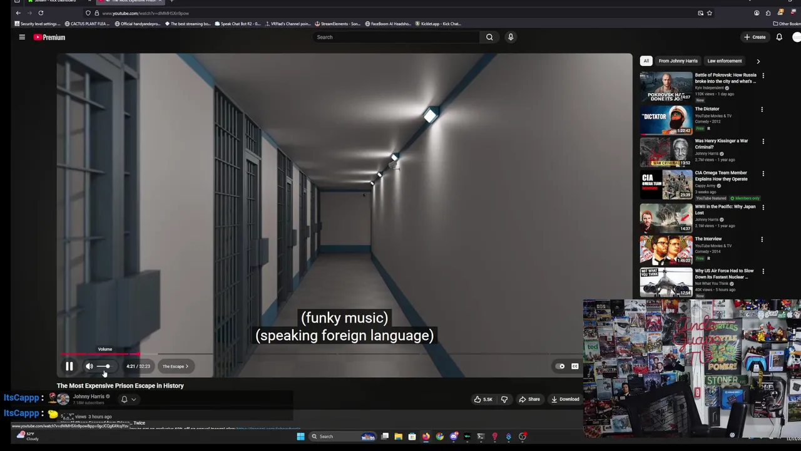Click the YouTube search field
Viewport: 801px width, 451px height.
click(396, 37)
